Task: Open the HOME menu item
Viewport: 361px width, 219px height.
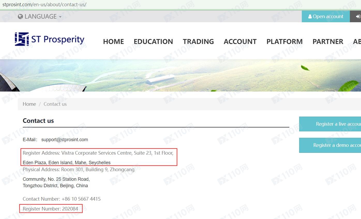Action: (x=113, y=42)
